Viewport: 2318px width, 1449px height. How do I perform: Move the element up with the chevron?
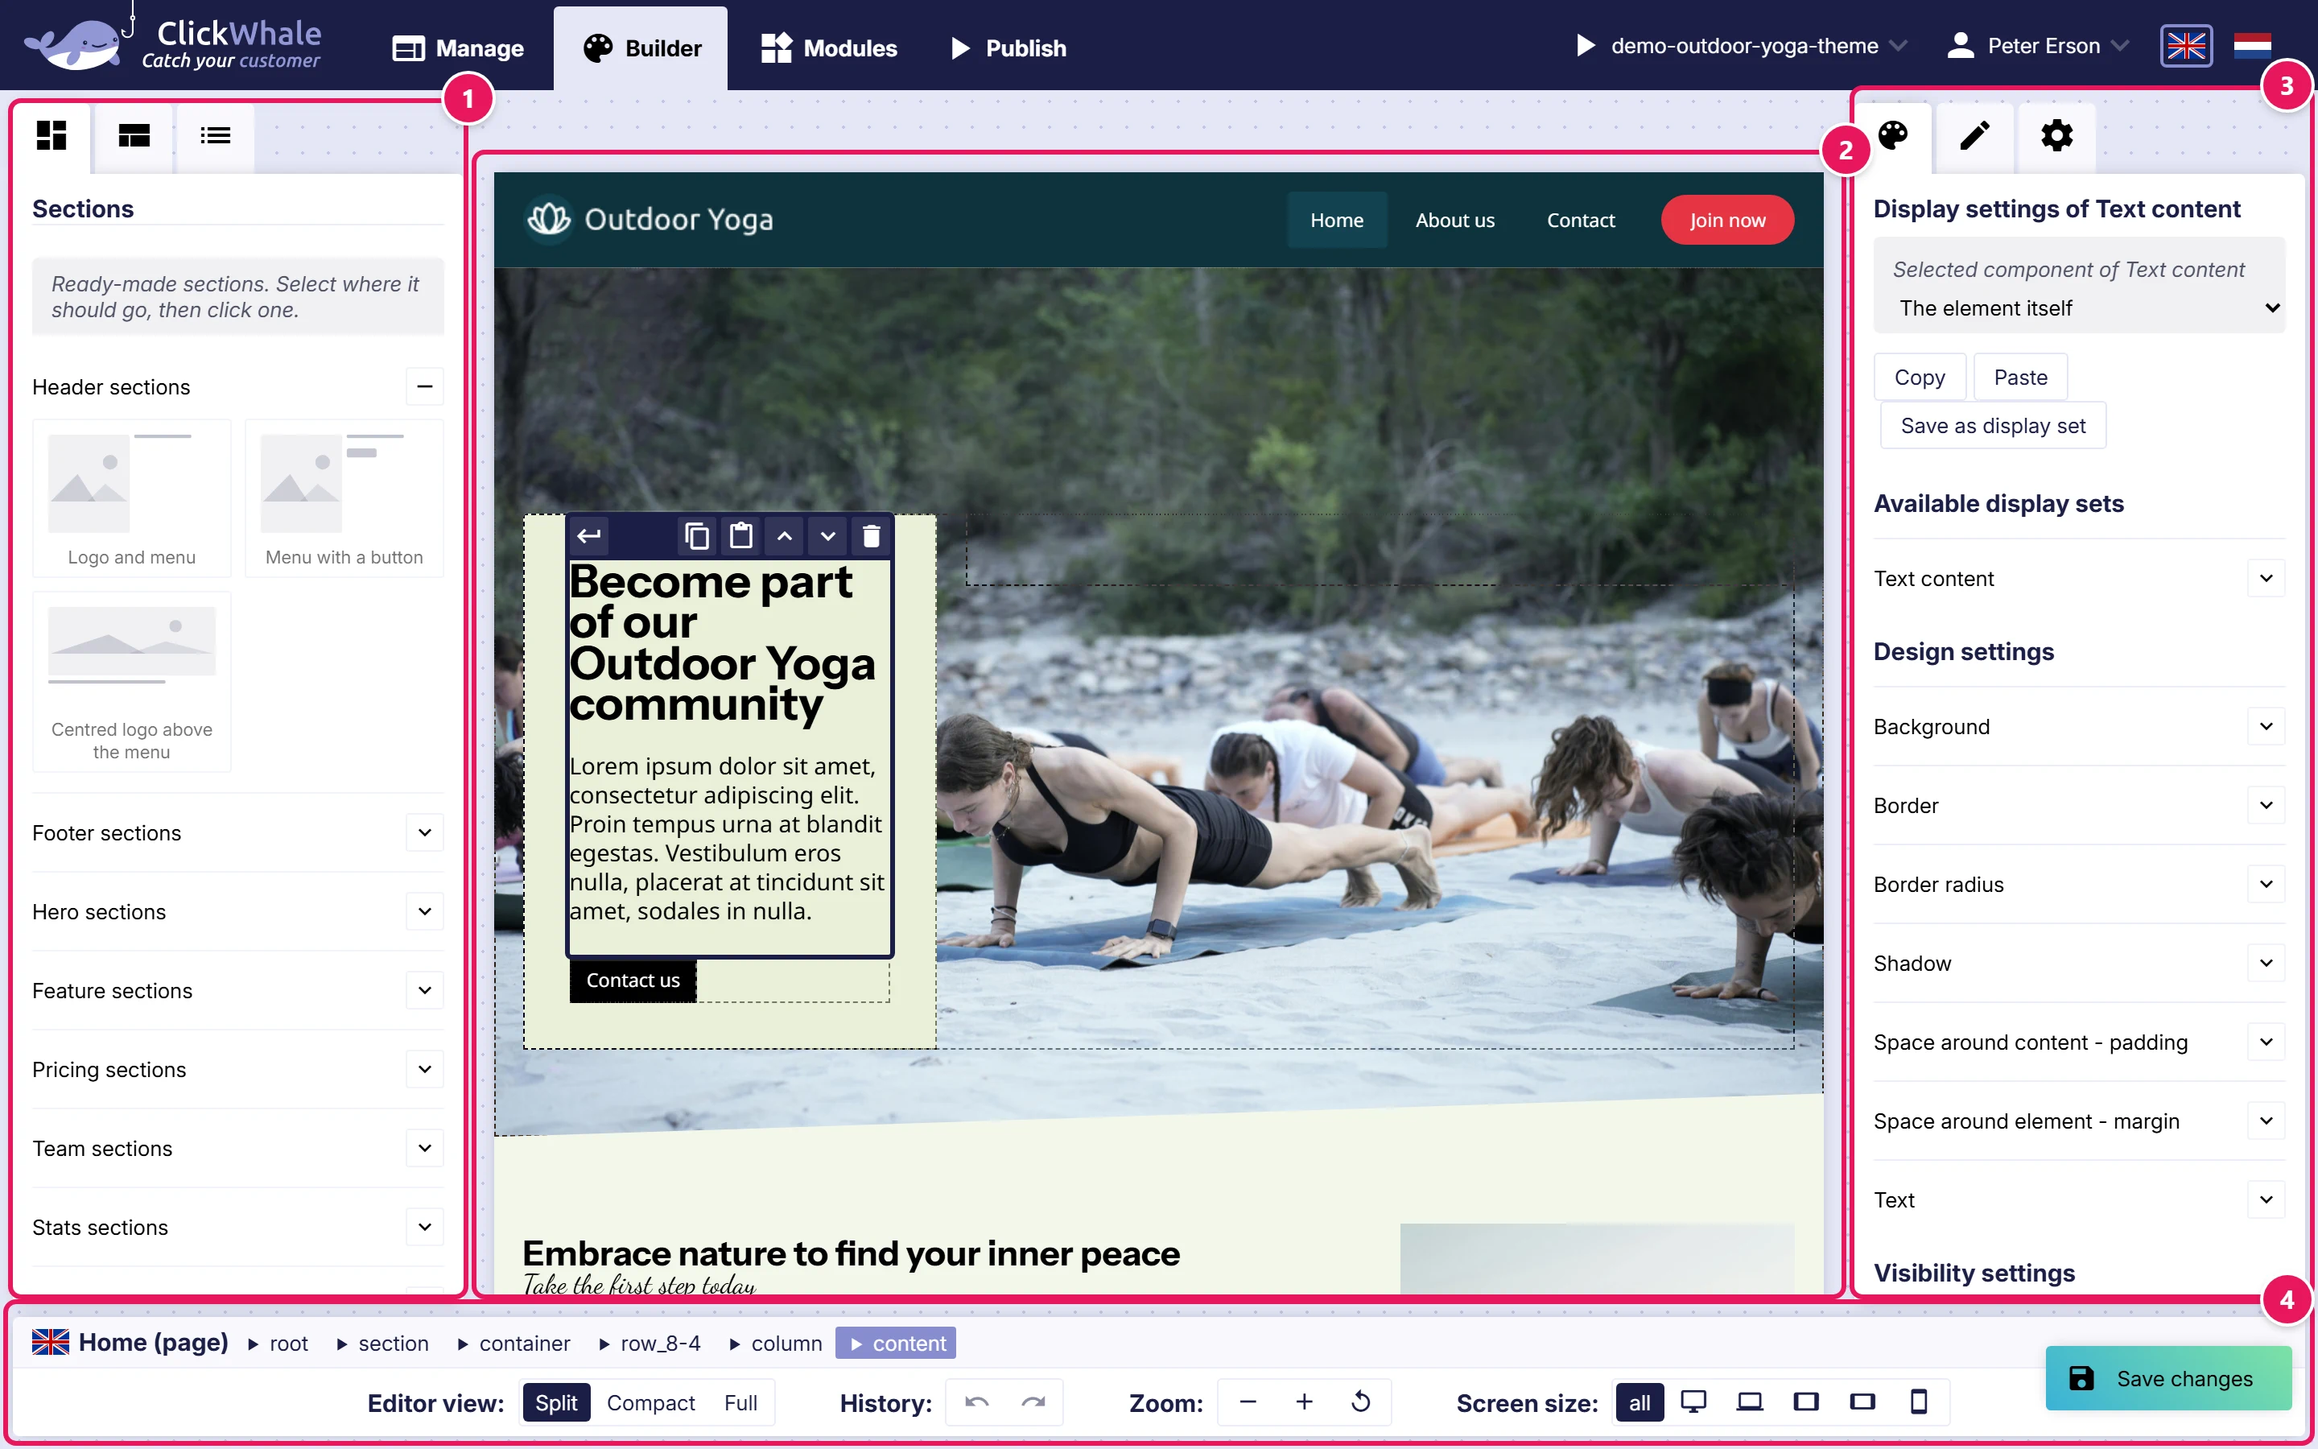point(785,535)
